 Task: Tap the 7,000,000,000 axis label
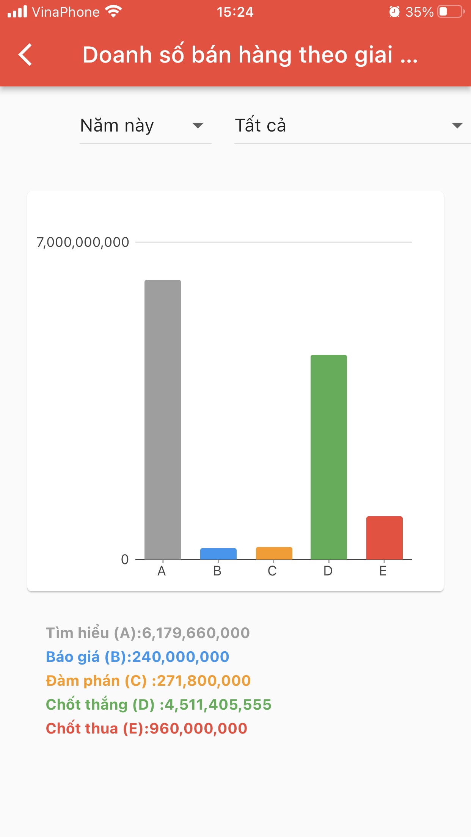(x=83, y=242)
